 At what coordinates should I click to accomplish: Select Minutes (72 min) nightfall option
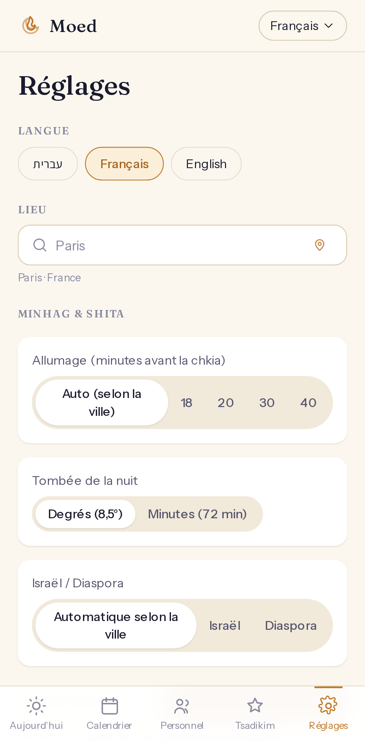tap(197, 514)
